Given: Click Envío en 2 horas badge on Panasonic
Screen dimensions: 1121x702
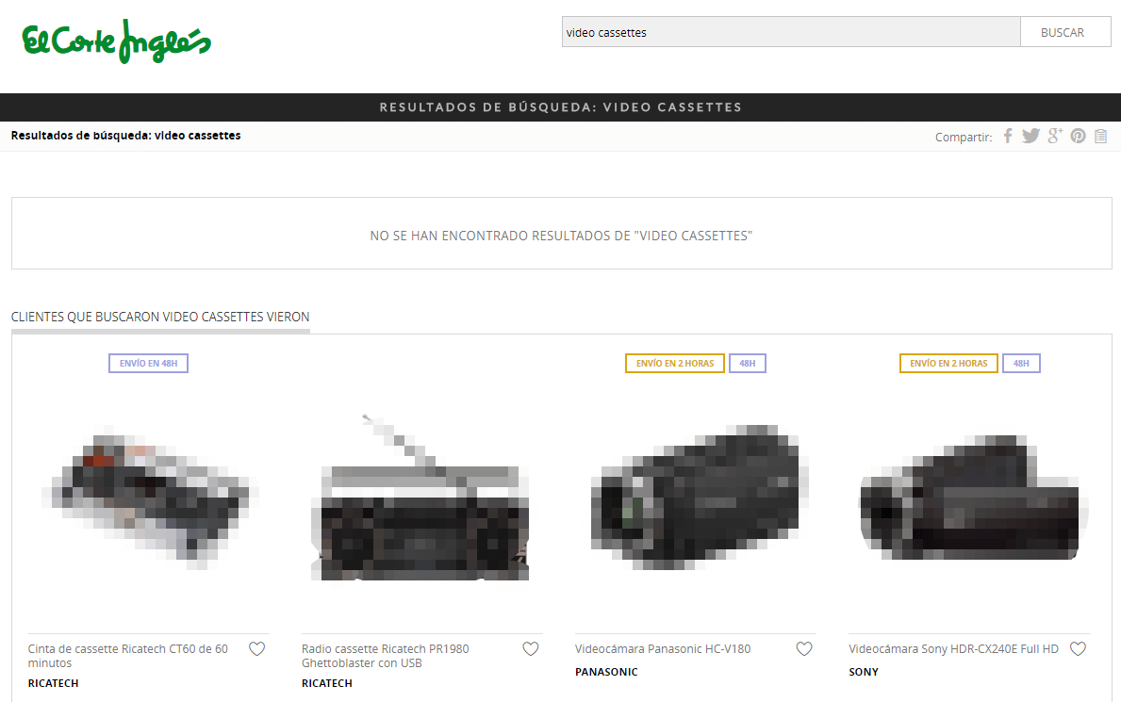Looking at the screenshot, I should tap(675, 363).
